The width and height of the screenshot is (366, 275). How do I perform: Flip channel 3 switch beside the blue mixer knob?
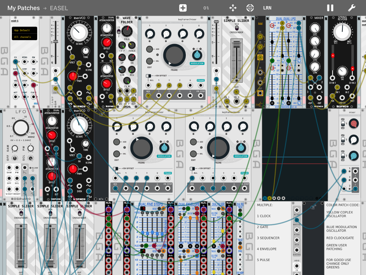pos(343,156)
